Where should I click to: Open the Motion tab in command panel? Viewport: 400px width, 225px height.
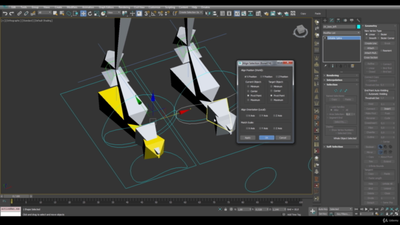[345, 21]
